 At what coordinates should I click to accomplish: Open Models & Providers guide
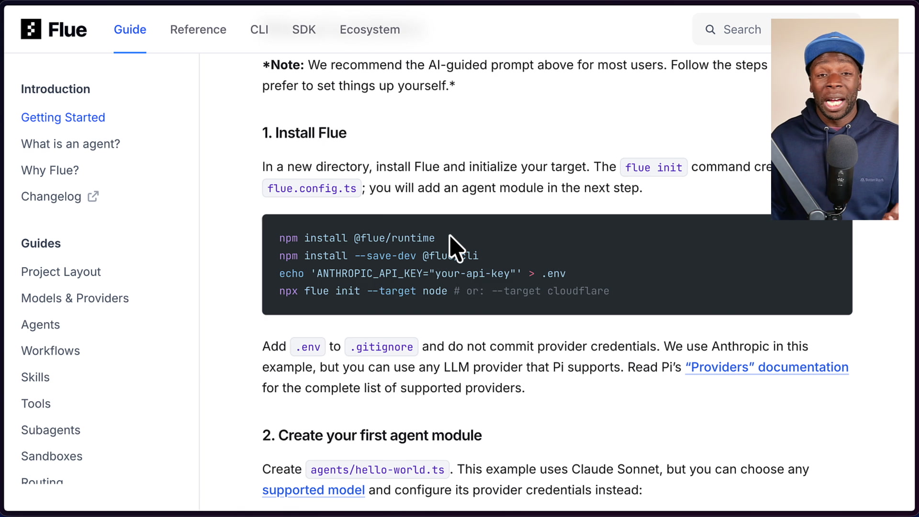pos(75,298)
